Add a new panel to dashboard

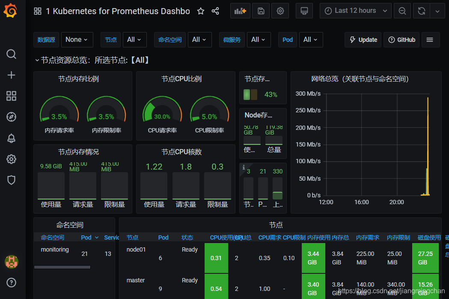point(240,11)
